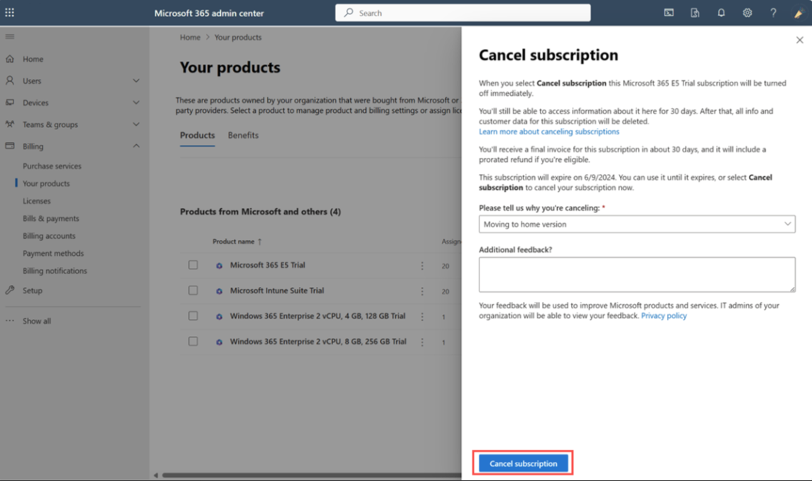The image size is (812, 481).
Task: Check the Microsoft 365 E5 Trial checkbox
Action: (x=193, y=265)
